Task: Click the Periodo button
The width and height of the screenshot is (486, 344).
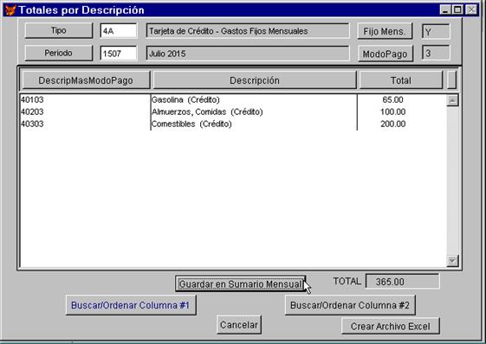Action: (59, 54)
